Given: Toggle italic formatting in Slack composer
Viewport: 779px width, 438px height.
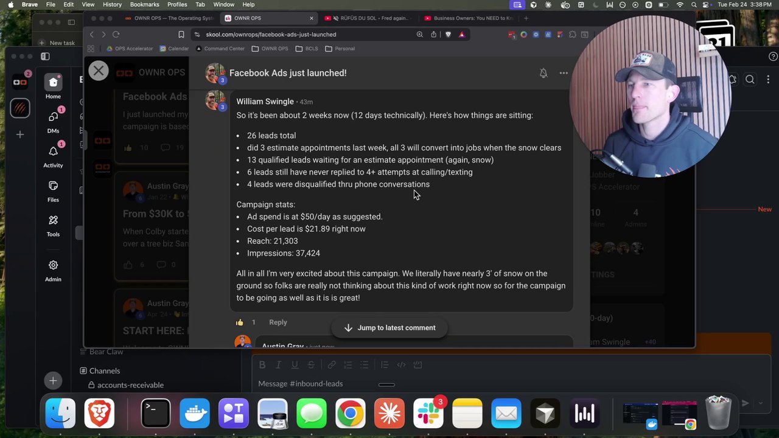Looking at the screenshot, I should (x=278, y=365).
